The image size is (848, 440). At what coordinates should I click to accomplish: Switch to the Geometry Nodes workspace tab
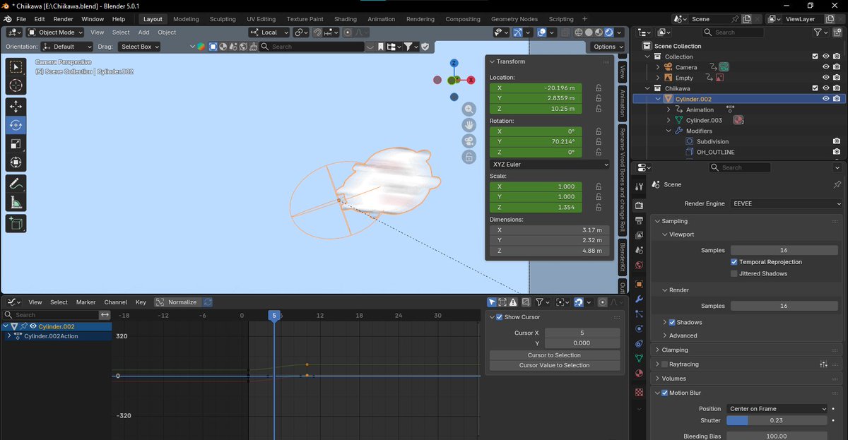pyautogui.click(x=514, y=19)
